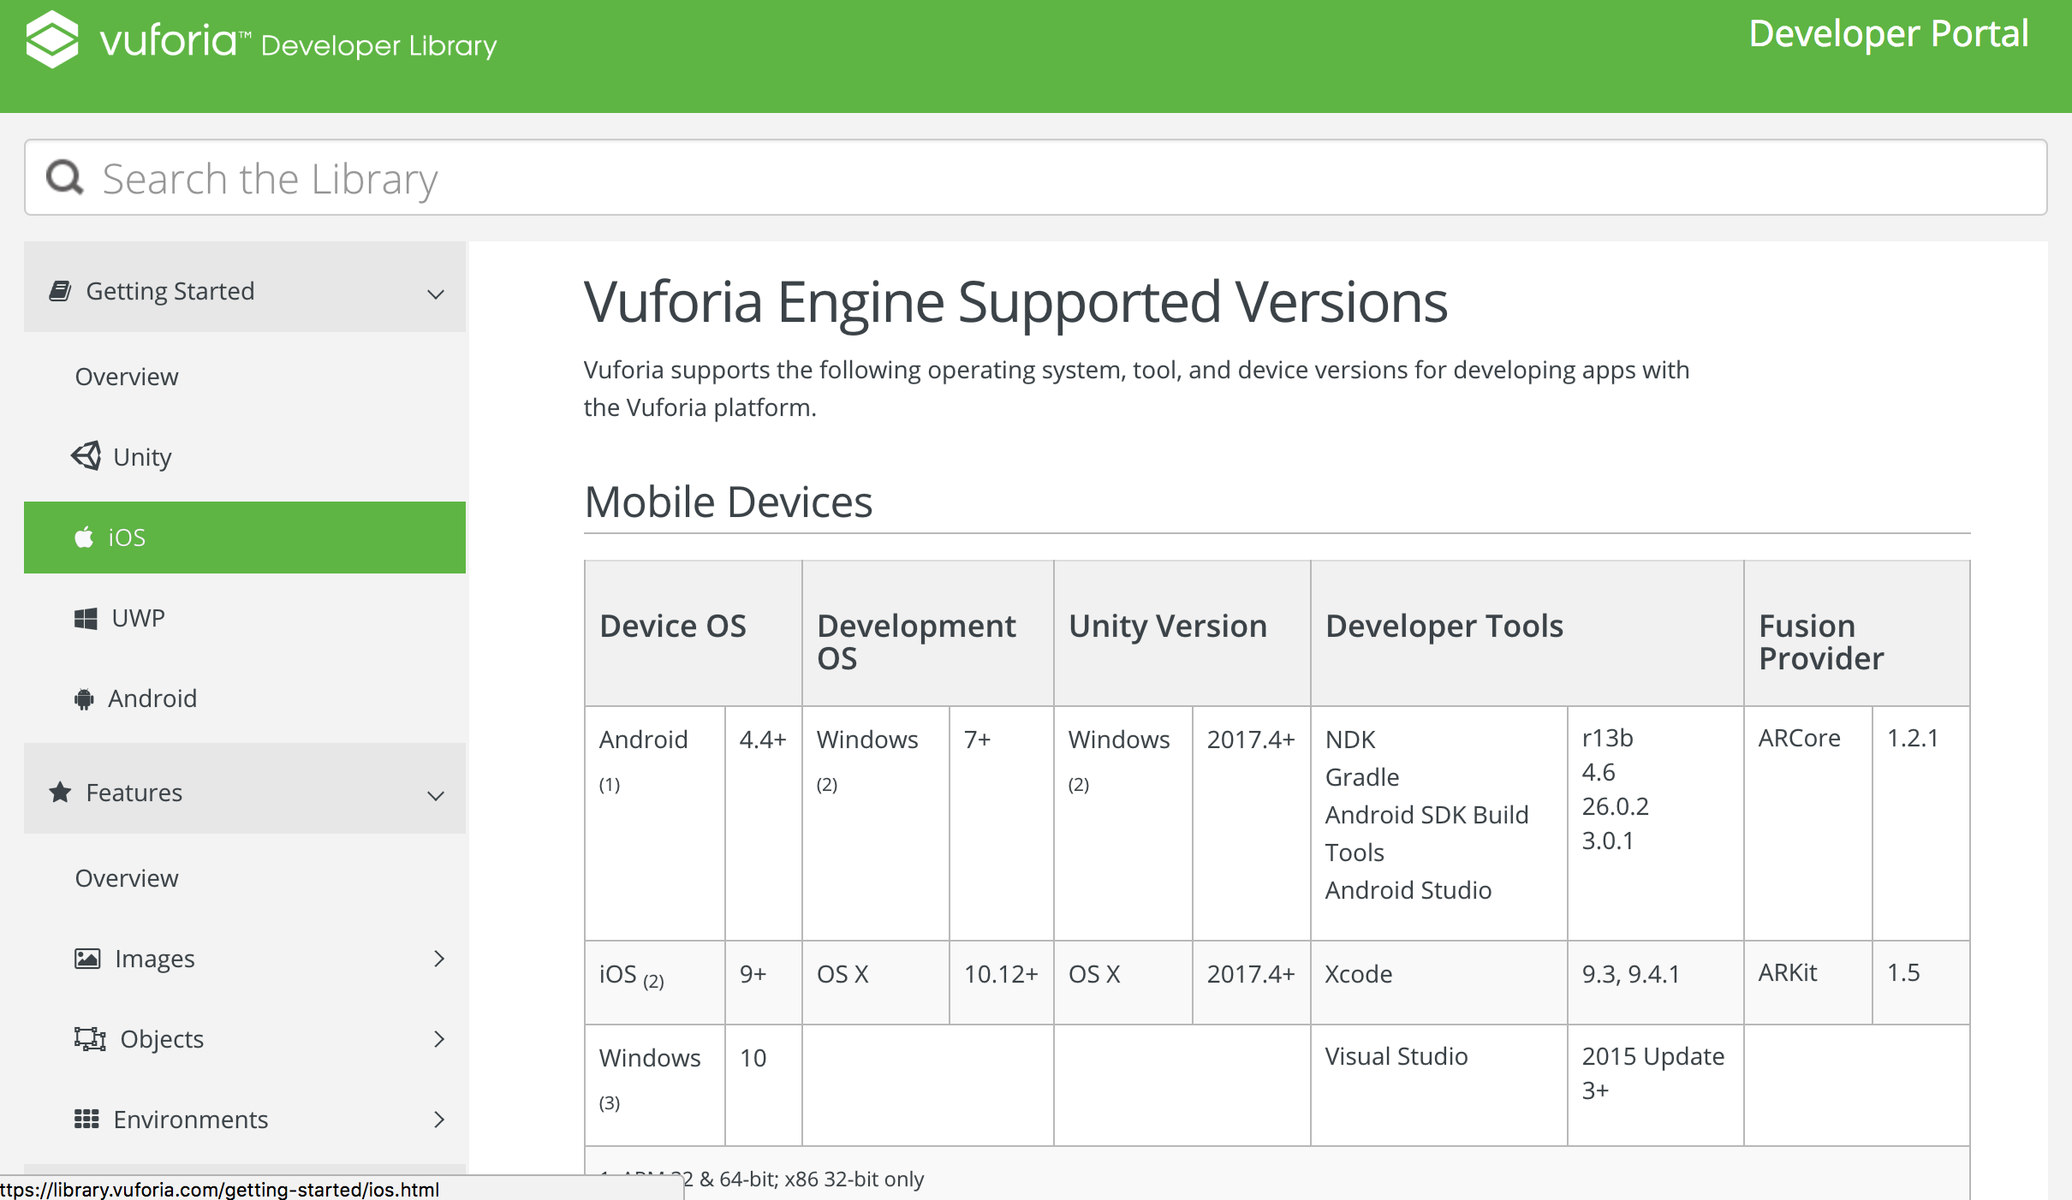Screen dimensions: 2072x1200
Task: Click the Windows device OS table cell
Action: (x=655, y=1085)
